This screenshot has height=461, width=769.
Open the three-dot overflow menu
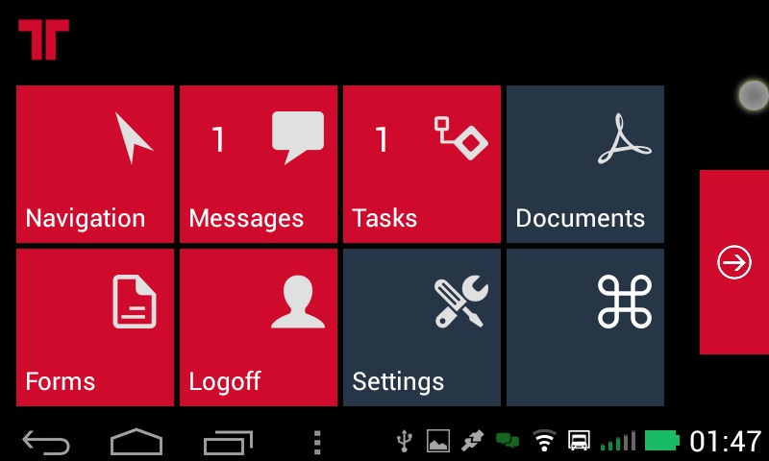(x=317, y=443)
